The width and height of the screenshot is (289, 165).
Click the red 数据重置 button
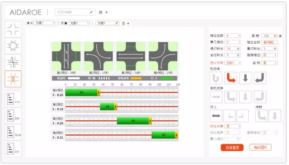click(x=232, y=148)
